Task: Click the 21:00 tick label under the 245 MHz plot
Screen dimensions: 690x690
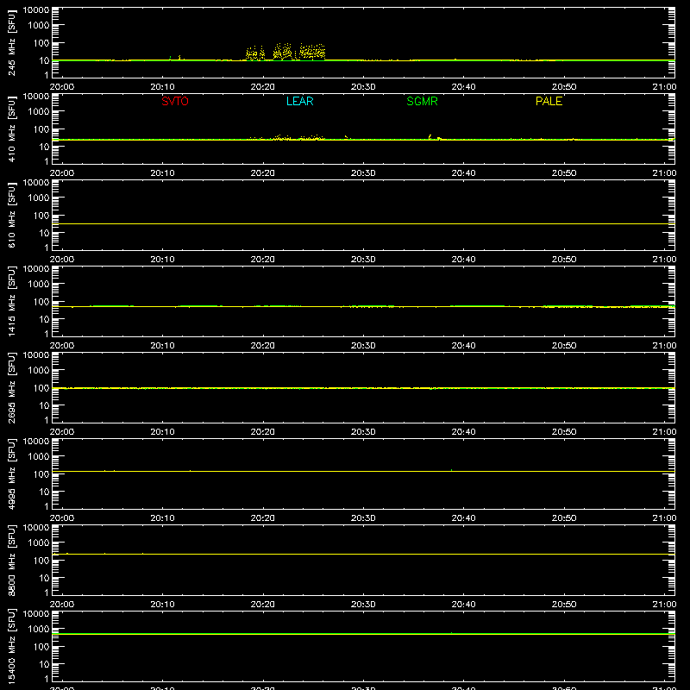Action: click(x=664, y=87)
